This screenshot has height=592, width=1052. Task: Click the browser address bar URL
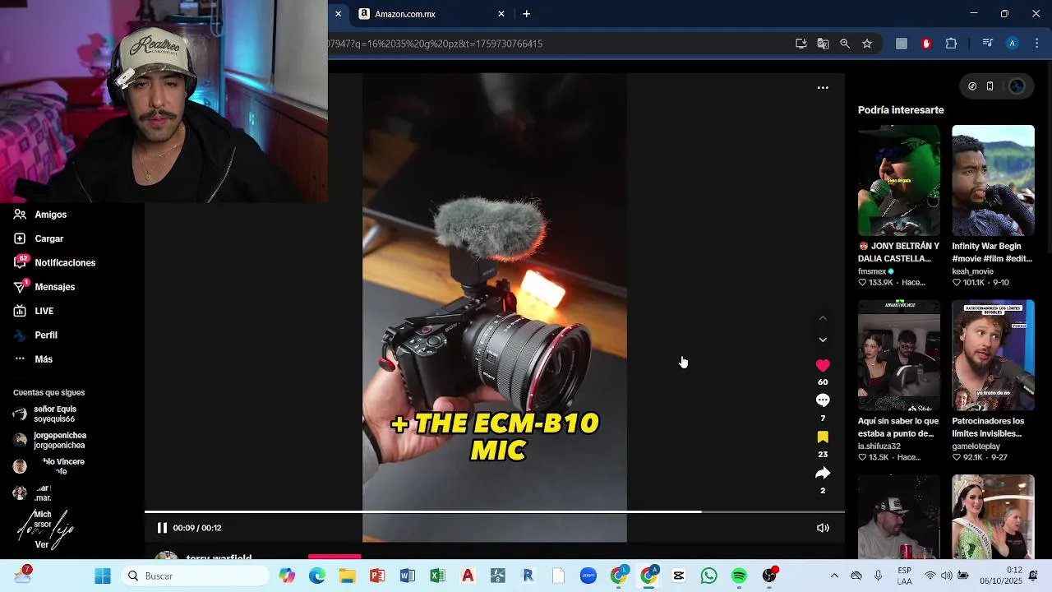coord(435,44)
